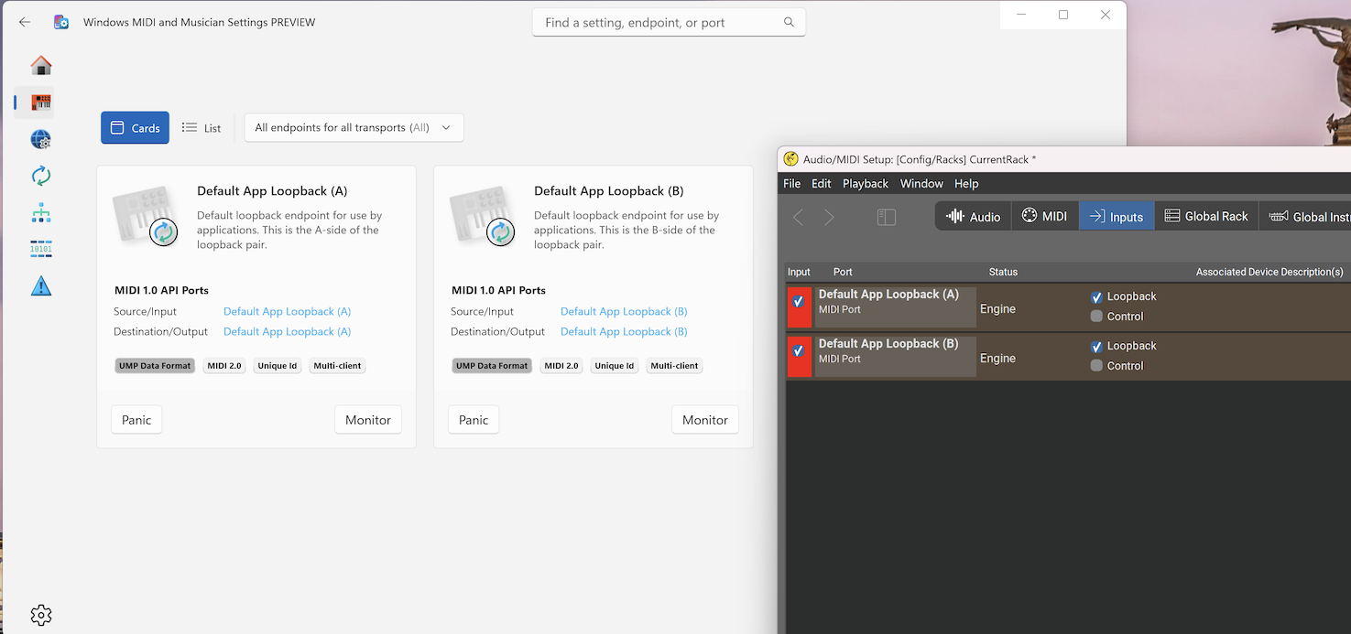
Task: Open the Playback menu
Action: click(x=865, y=184)
